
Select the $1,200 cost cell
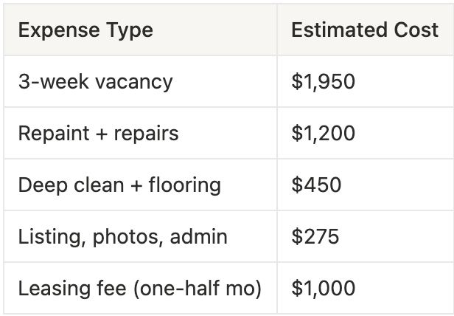click(323, 133)
